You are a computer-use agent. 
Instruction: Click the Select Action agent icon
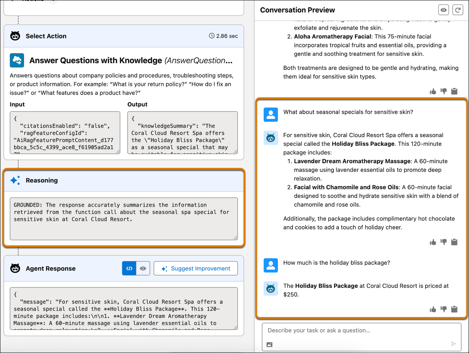(15, 36)
